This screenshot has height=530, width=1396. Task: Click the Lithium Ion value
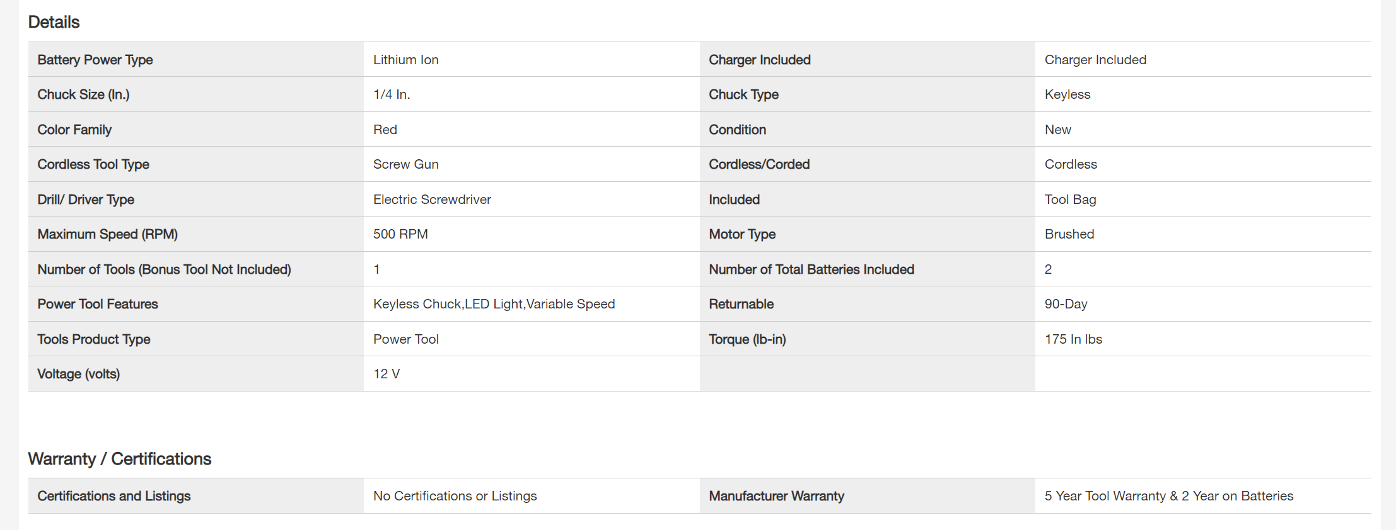tap(405, 60)
